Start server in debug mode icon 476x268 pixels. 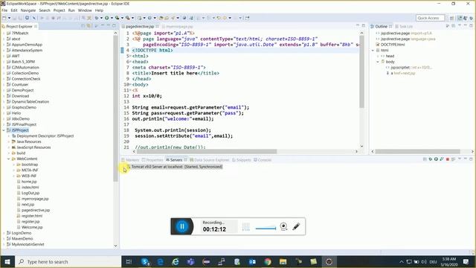(x=430, y=159)
